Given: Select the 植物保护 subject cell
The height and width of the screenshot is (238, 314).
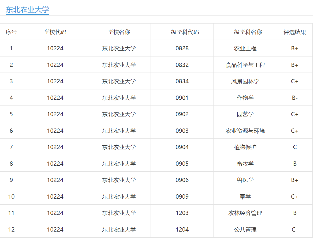Looking at the screenshot, I should 245,147.
